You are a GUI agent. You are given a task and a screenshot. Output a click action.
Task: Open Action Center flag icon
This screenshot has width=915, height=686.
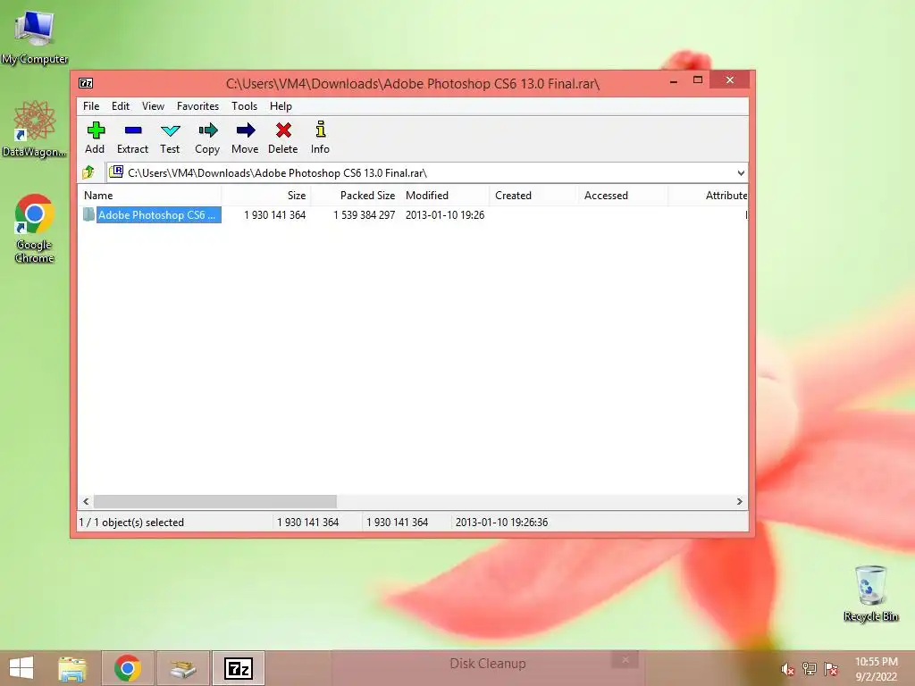tap(831, 668)
